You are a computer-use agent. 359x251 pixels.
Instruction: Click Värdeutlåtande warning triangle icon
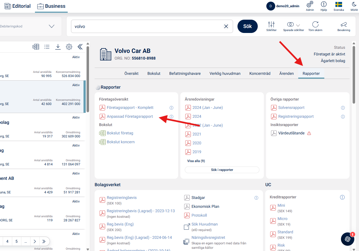tap(309, 133)
